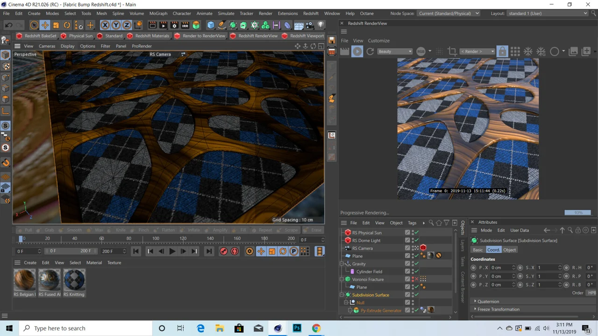Image resolution: width=598 pixels, height=336 pixels.
Task: Click the record active objects button
Action: point(223,252)
